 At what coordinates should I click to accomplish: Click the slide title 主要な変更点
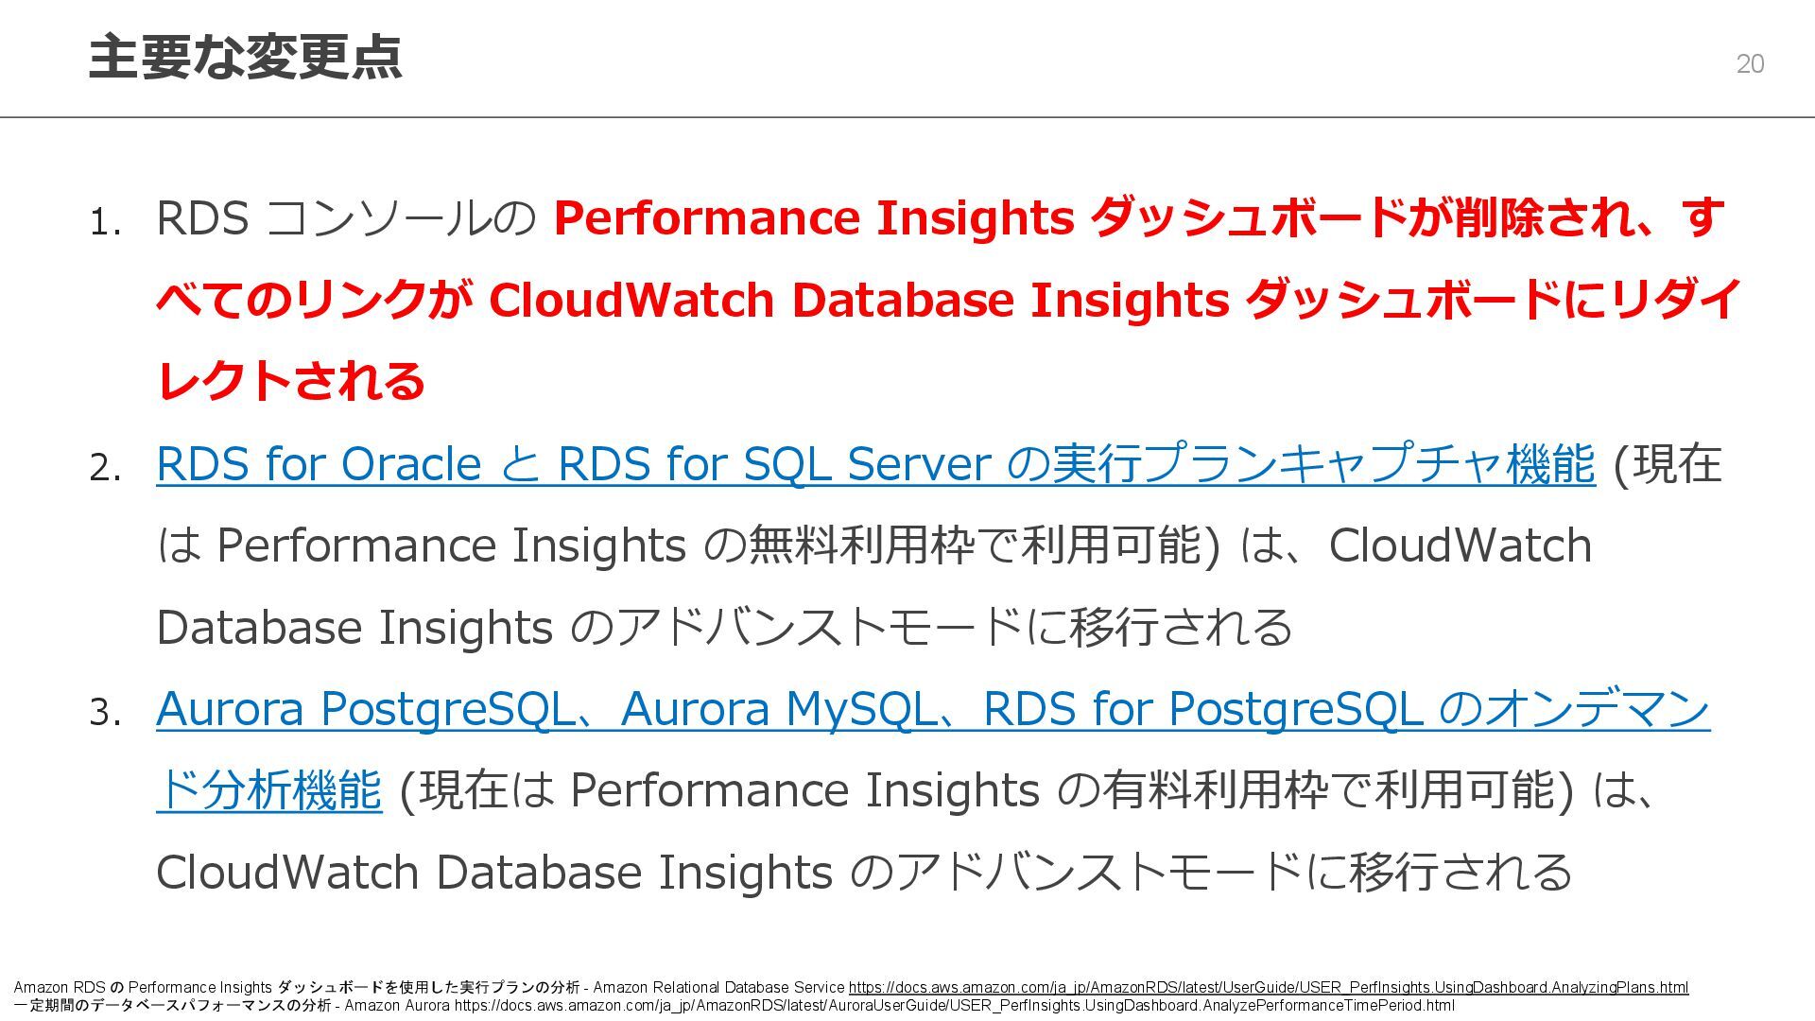tap(245, 57)
